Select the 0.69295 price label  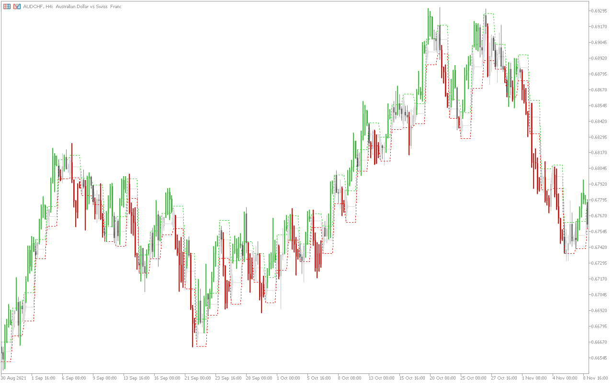click(600, 11)
